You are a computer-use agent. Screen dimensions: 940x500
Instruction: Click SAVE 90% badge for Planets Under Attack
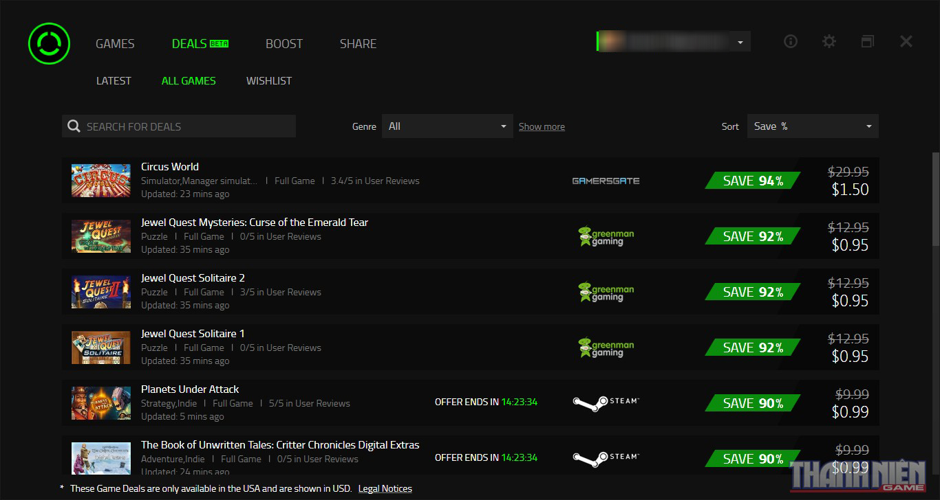pyautogui.click(x=753, y=403)
